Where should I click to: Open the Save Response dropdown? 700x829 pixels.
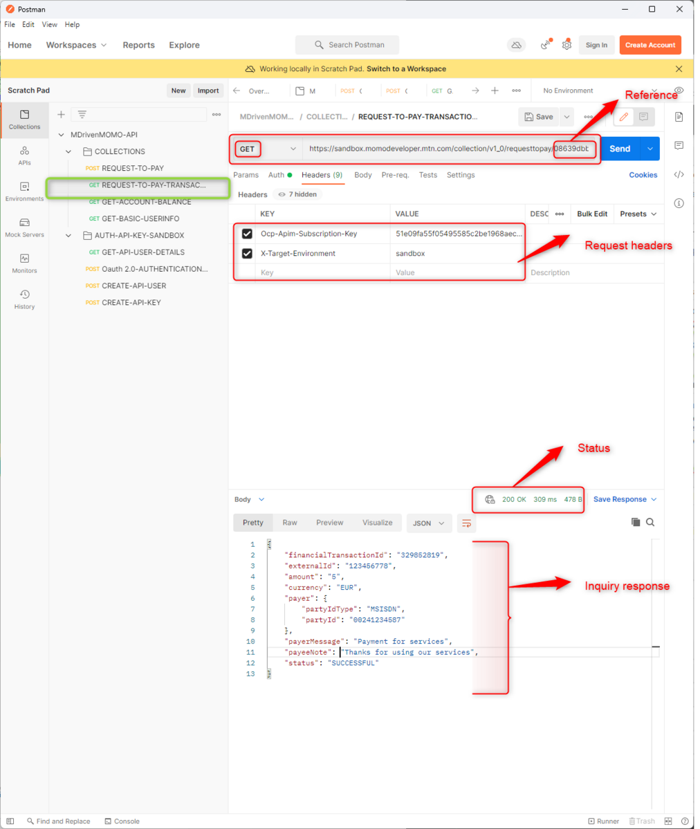click(625, 499)
